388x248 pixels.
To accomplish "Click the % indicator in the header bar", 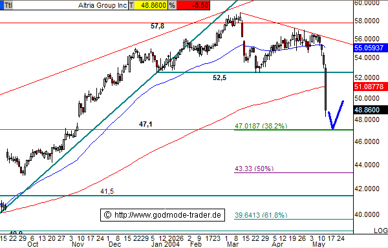I will [172, 5].
